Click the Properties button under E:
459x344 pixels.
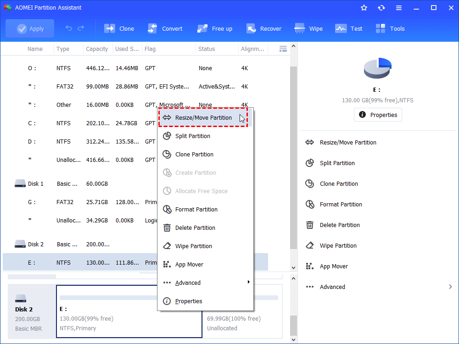click(x=378, y=115)
